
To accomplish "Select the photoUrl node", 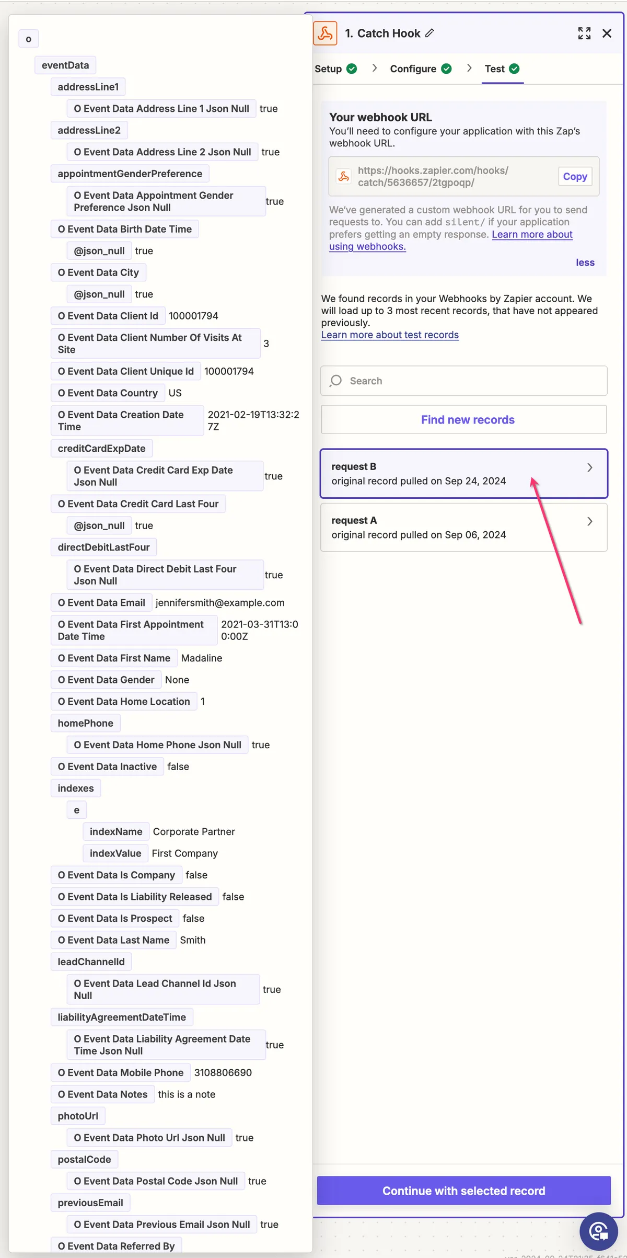I will pyautogui.click(x=78, y=1116).
